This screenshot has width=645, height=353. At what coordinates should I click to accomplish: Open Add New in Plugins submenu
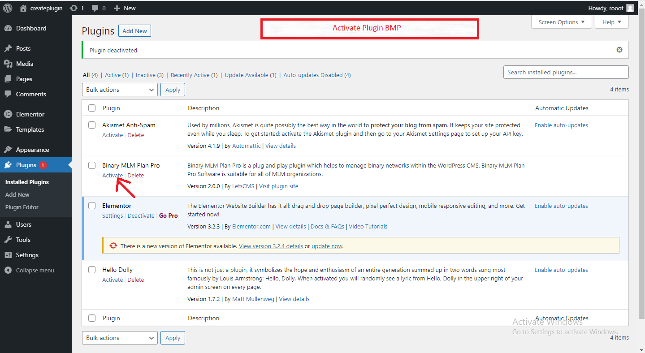[x=17, y=194]
